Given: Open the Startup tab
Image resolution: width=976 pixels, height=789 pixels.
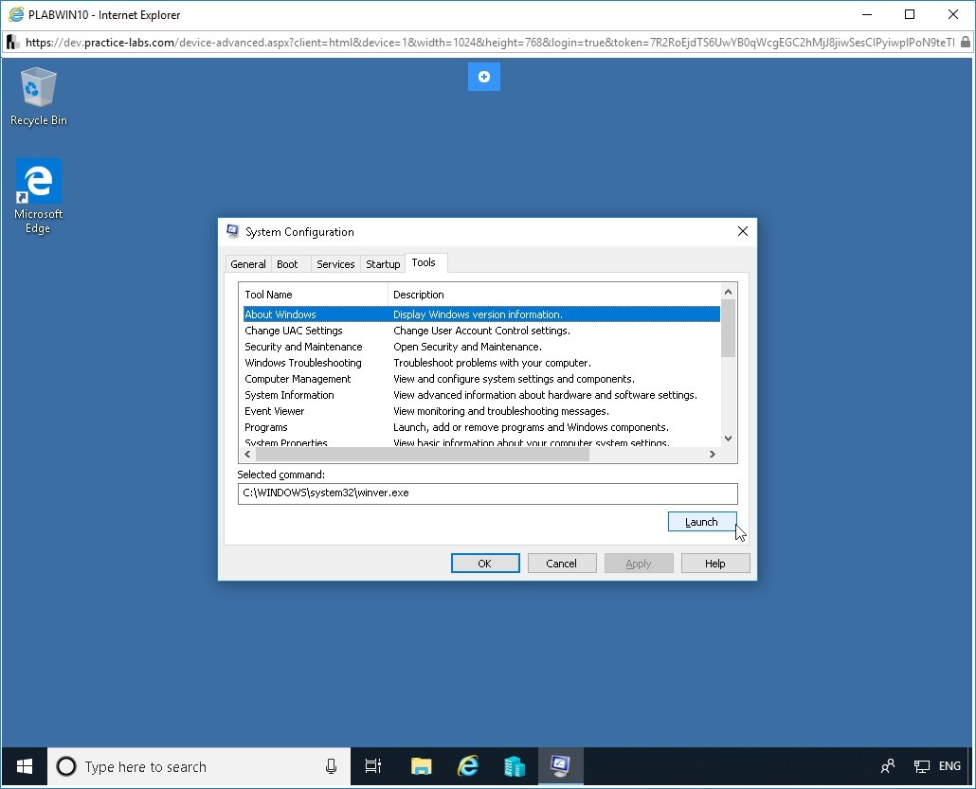Looking at the screenshot, I should click(383, 264).
